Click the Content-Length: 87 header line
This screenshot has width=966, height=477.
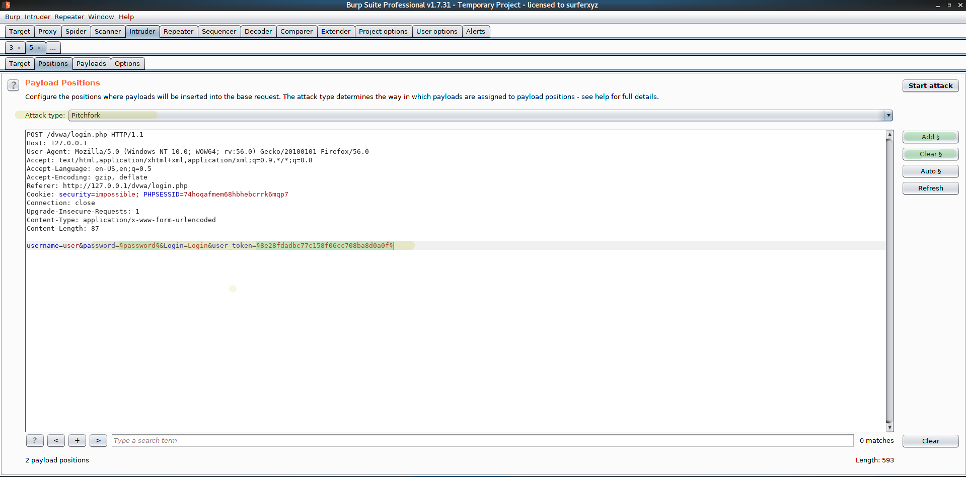pos(63,229)
